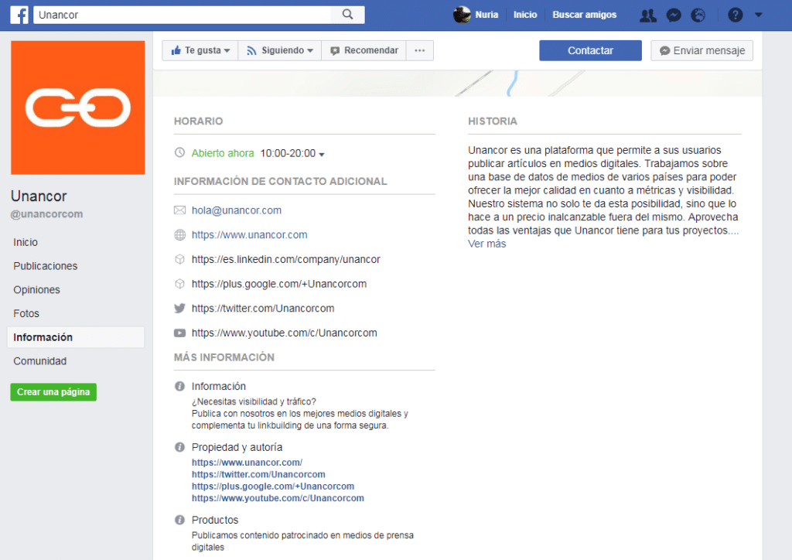792x560 pixels.
Task: Open youtube.com/c/Unancorcom under Propiedad y autoría
Action: (x=278, y=498)
